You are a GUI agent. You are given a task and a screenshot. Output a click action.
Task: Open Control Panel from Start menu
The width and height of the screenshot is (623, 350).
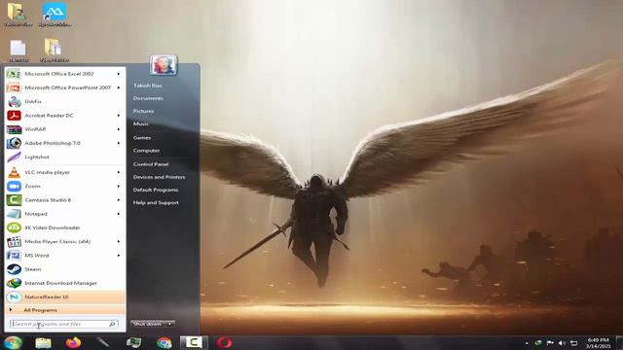click(x=151, y=164)
